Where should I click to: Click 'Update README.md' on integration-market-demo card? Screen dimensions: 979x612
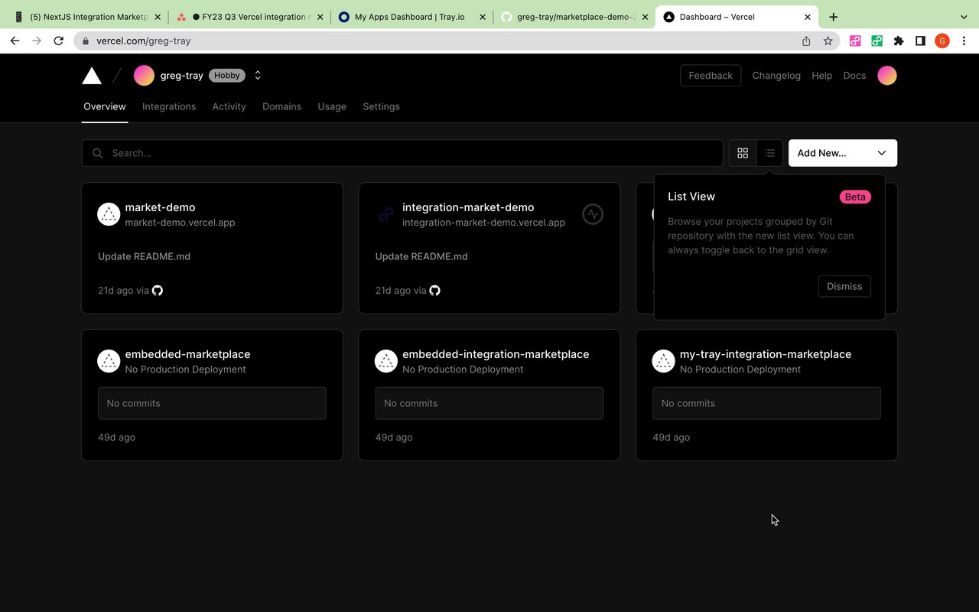(x=421, y=256)
